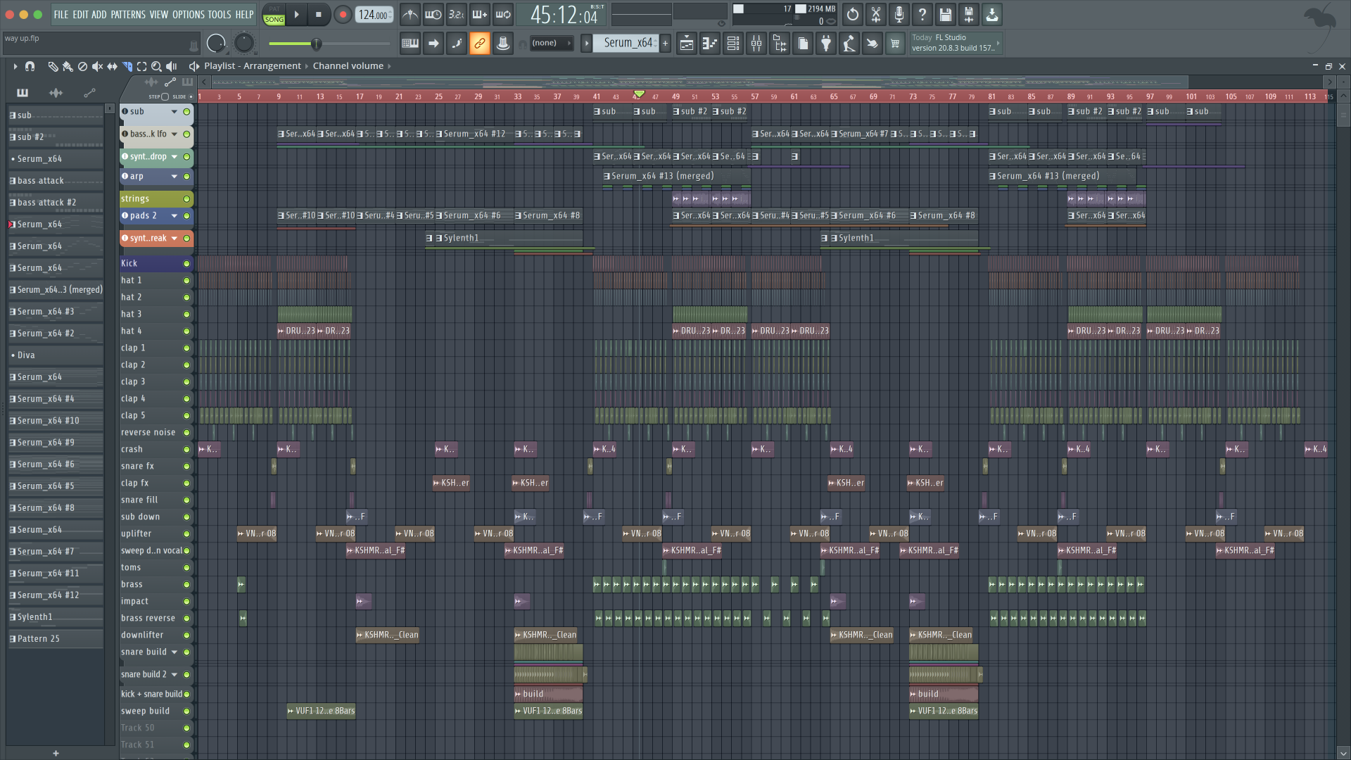Render project as audio file
The image size is (1351, 760).
point(969,14)
